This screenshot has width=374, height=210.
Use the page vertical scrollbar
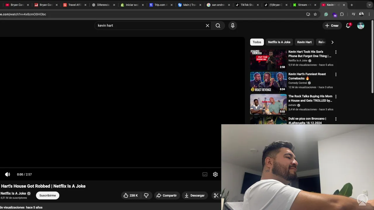(372, 57)
